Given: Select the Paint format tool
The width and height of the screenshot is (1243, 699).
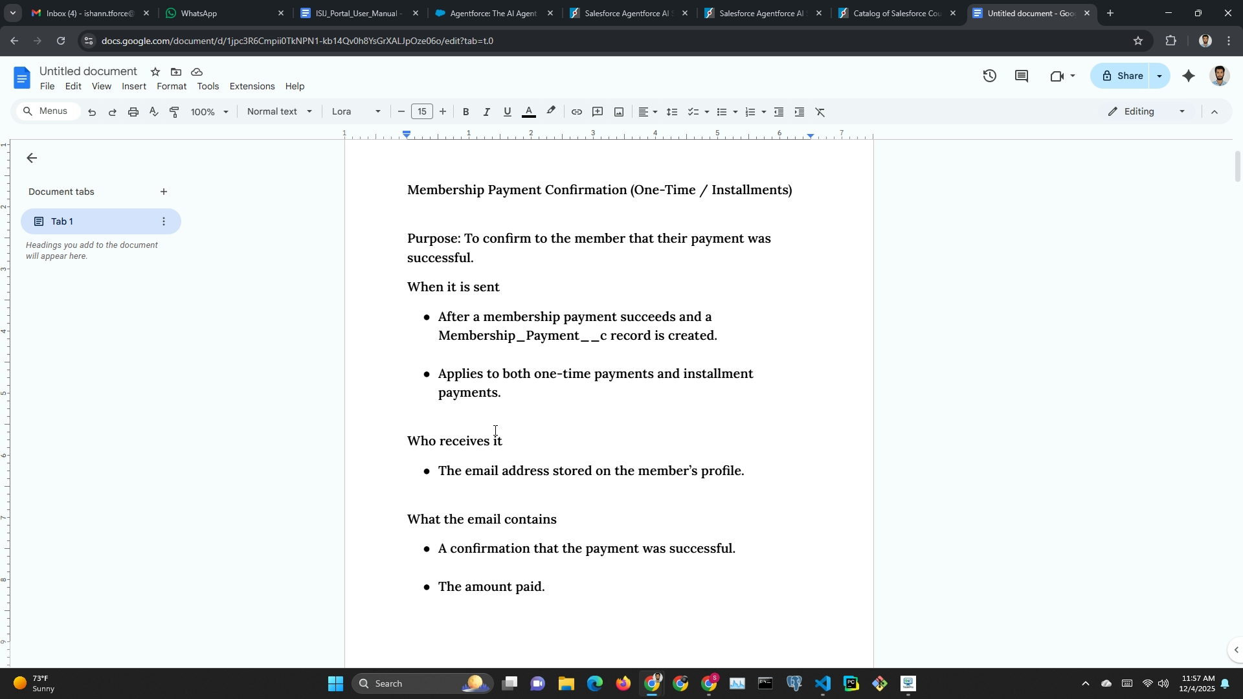Looking at the screenshot, I should click(x=174, y=112).
